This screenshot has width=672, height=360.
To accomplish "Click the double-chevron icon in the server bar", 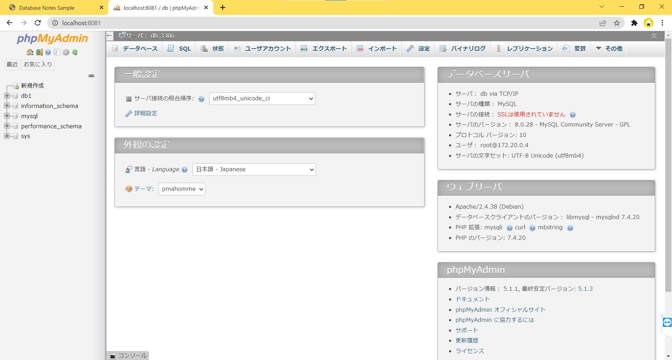I will [654, 36].
